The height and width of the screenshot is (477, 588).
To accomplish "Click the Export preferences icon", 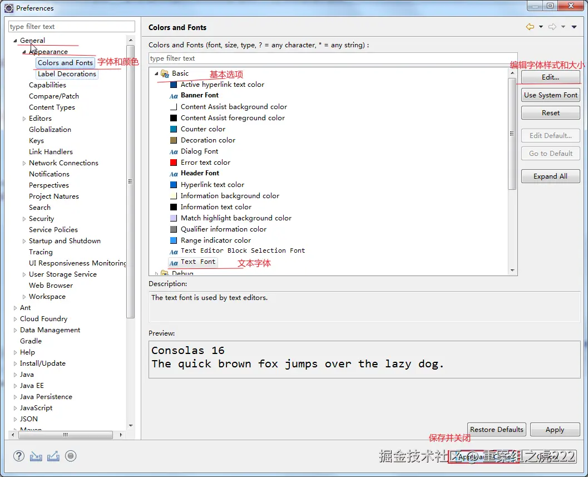I will pos(53,456).
